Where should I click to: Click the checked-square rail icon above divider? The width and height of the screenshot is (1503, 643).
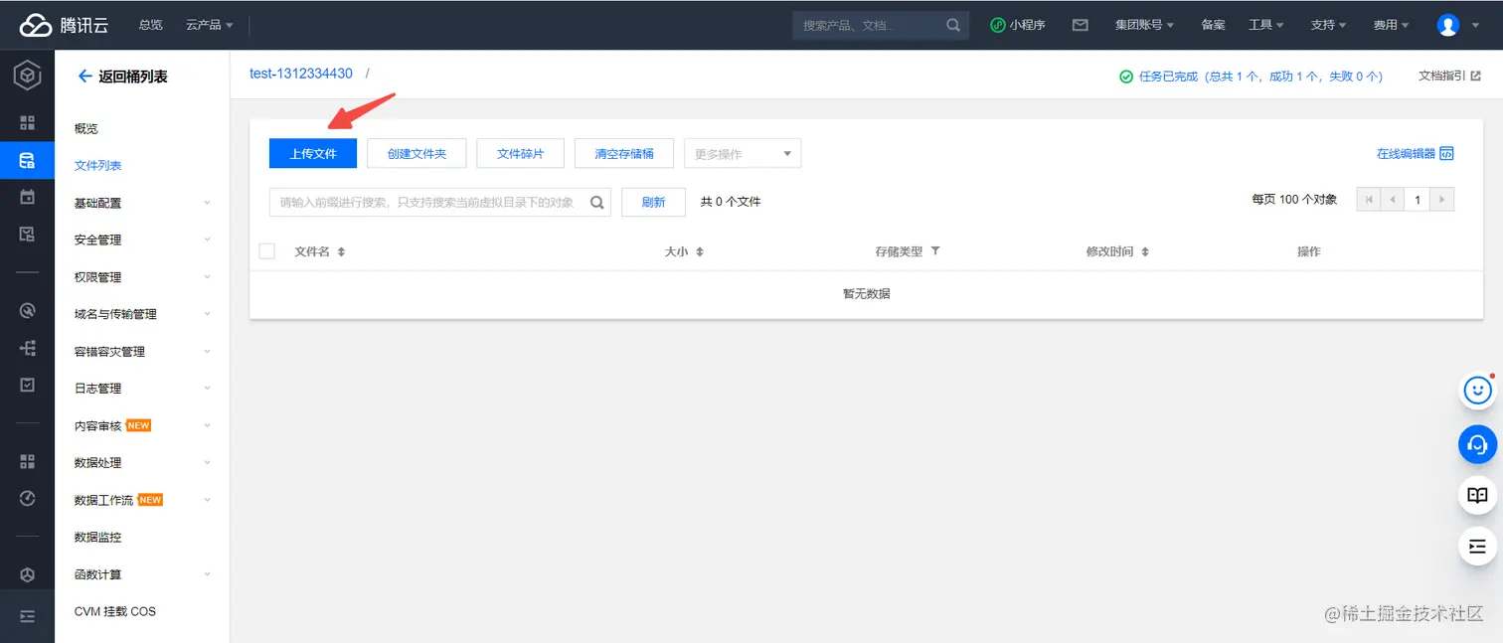(x=27, y=235)
